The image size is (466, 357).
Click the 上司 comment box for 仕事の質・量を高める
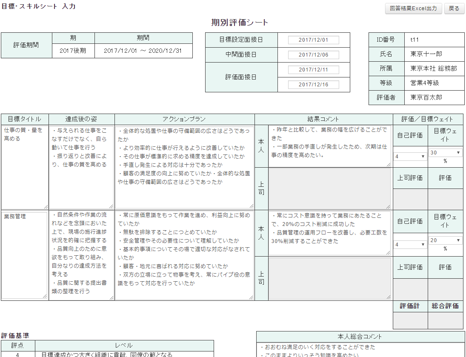click(x=330, y=188)
